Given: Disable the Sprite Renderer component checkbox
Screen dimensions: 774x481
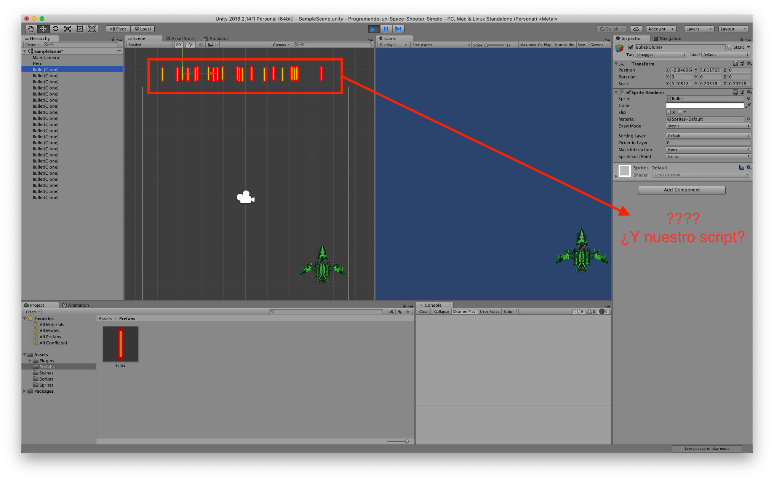Looking at the screenshot, I should (628, 92).
